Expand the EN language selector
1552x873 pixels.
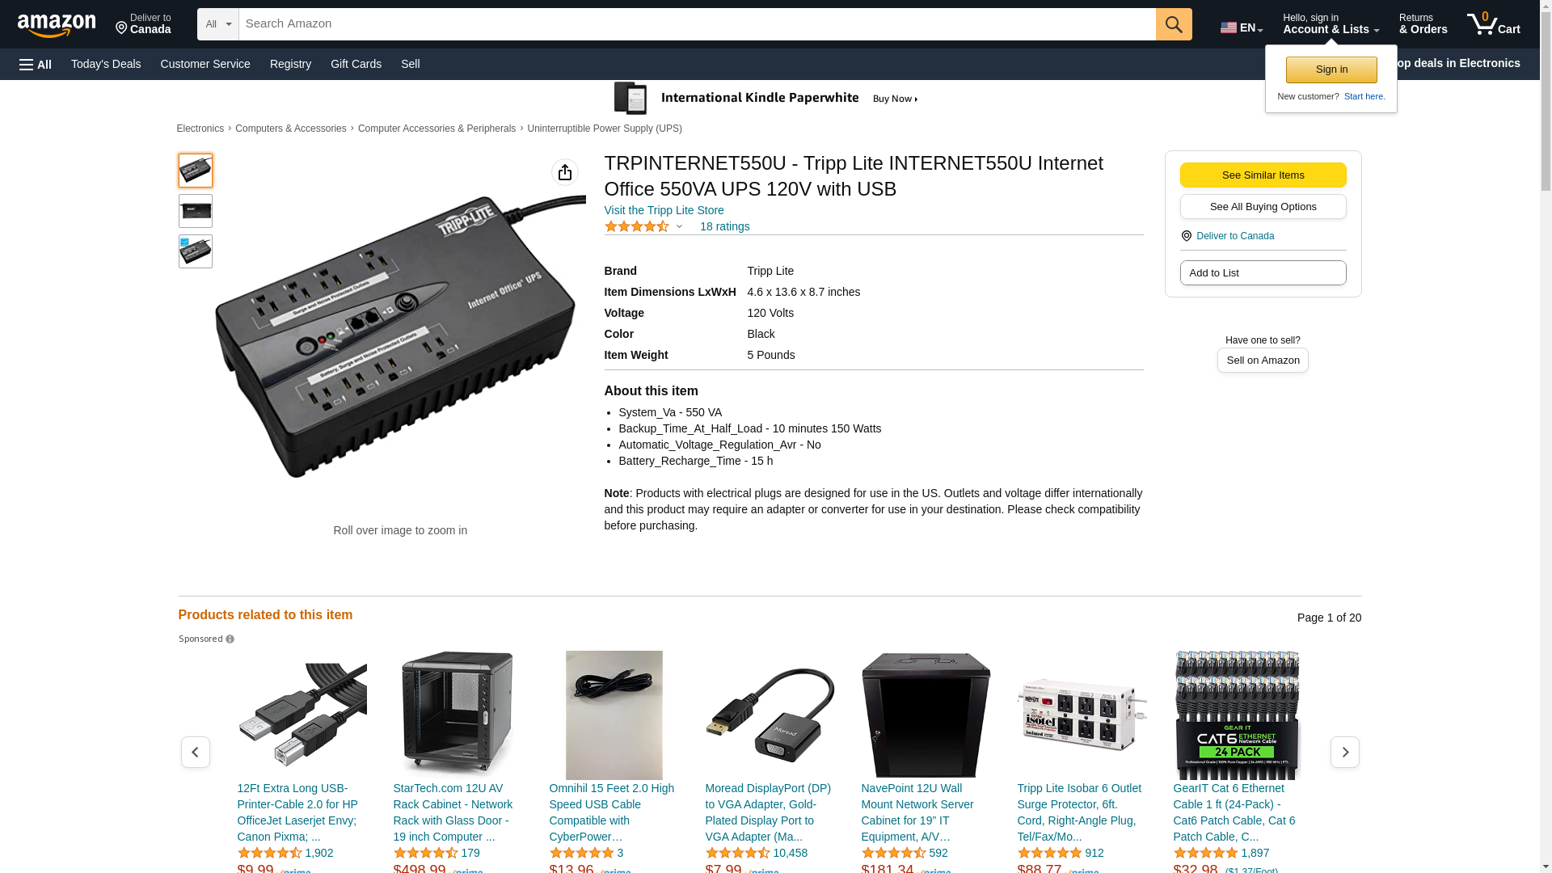(x=1242, y=27)
